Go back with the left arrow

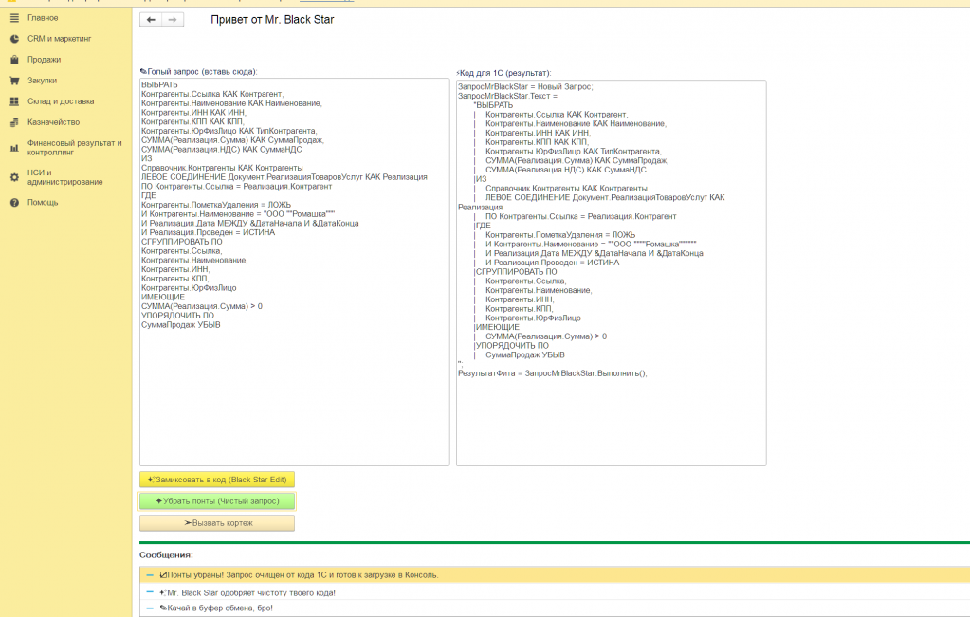pyautogui.click(x=151, y=20)
